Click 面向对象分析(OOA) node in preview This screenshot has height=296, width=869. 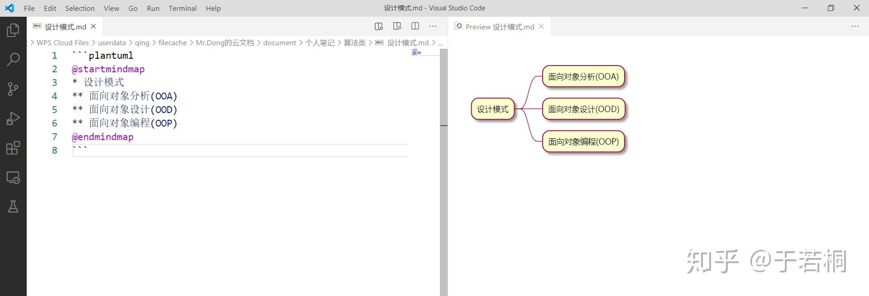[583, 76]
